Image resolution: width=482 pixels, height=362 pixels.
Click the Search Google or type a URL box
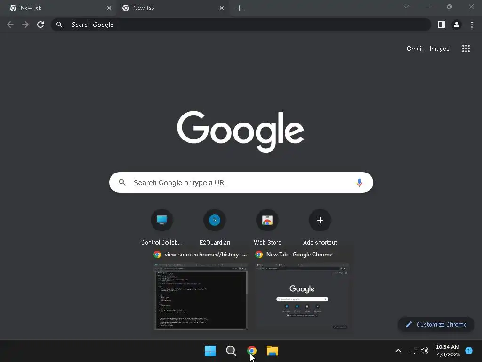[x=241, y=182]
